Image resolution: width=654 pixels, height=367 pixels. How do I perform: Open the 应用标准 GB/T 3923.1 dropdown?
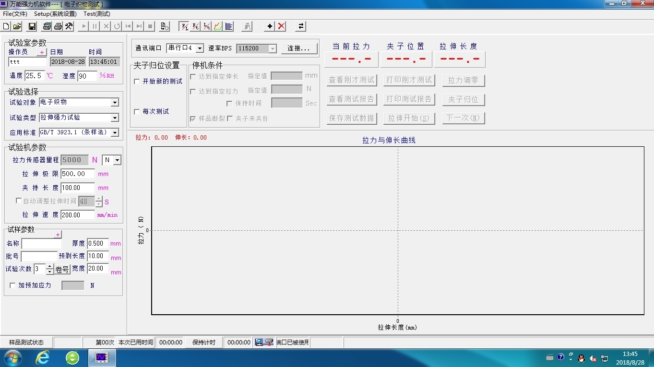pyautogui.click(x=115, y=132)
